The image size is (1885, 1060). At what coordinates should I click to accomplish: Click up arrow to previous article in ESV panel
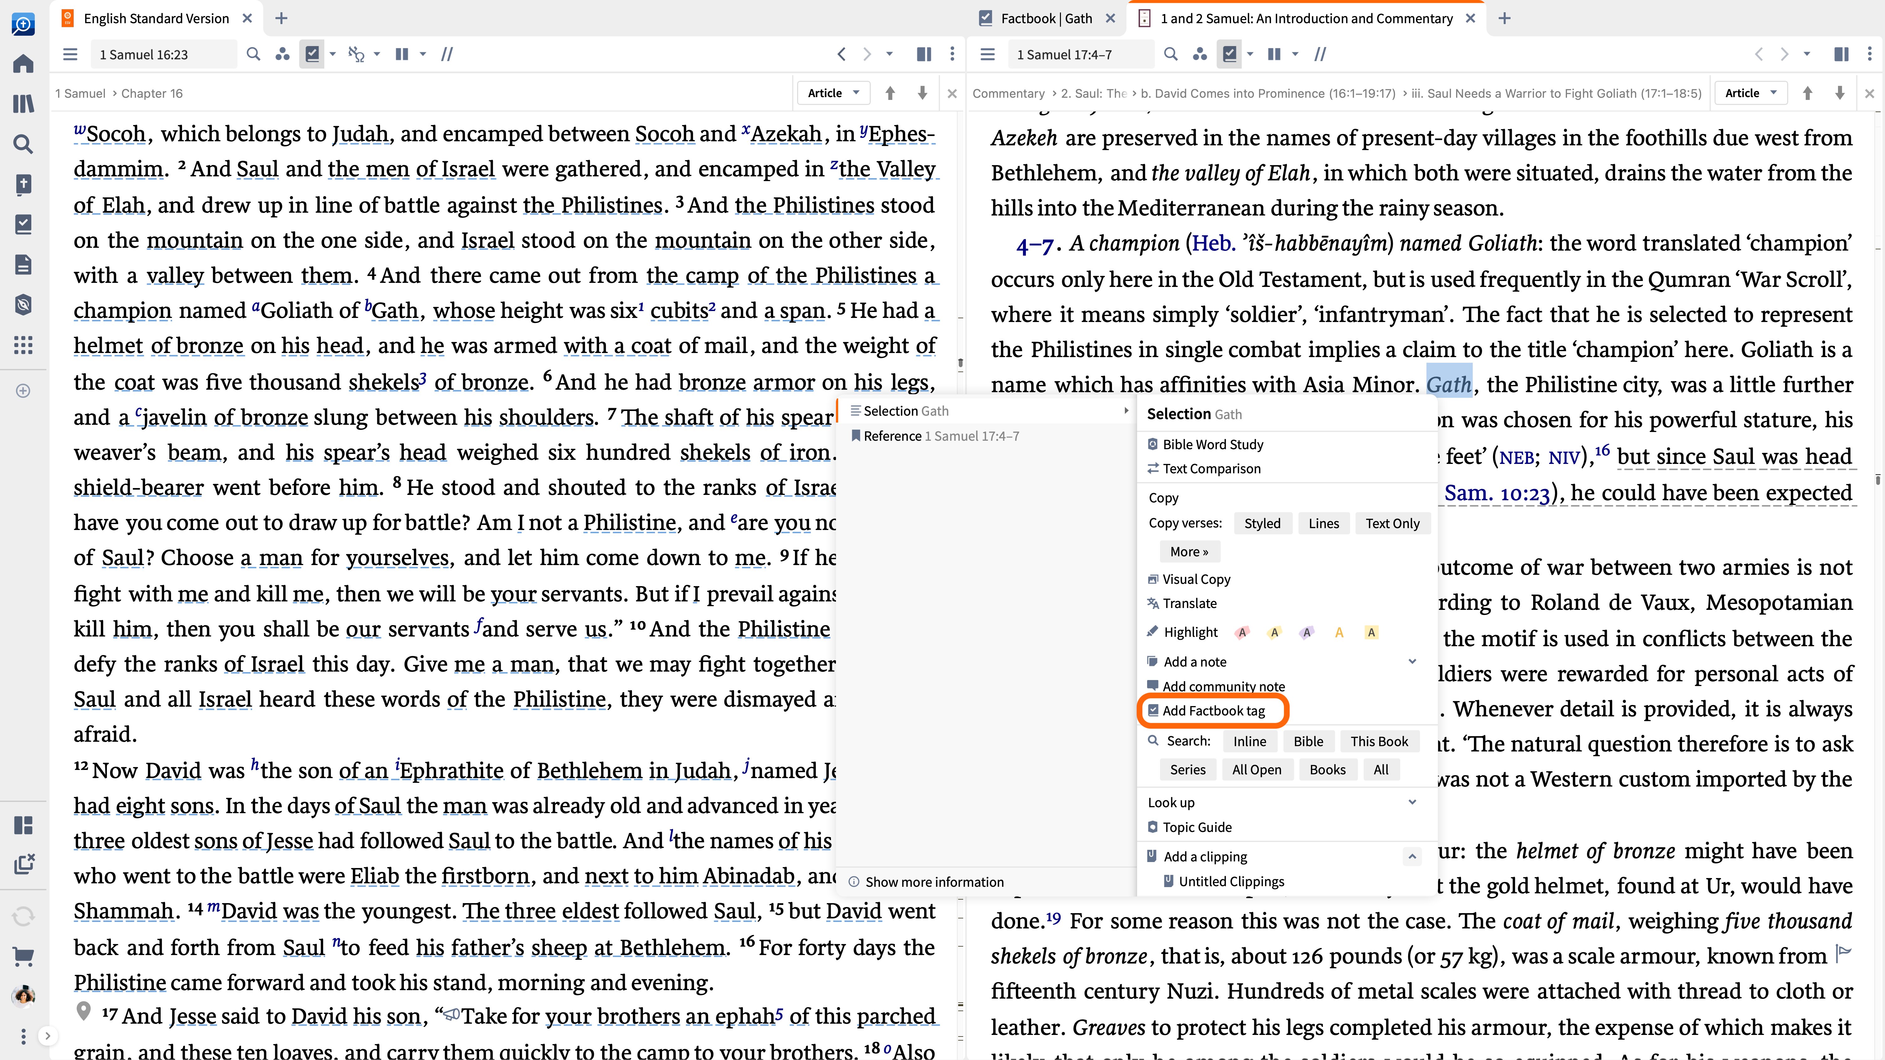pyautogui.click(x=890, y=93)
